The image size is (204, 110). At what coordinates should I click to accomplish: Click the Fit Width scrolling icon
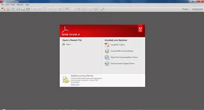click(x=79, y=9)
